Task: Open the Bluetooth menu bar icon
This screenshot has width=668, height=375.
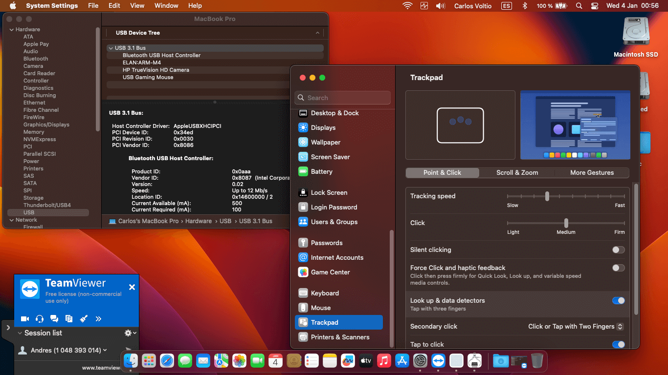Action: click(x=525, y=6)
